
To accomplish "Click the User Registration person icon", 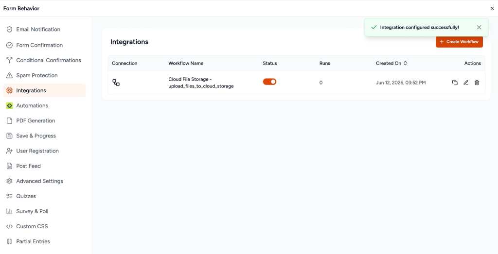I will (10, 151).
